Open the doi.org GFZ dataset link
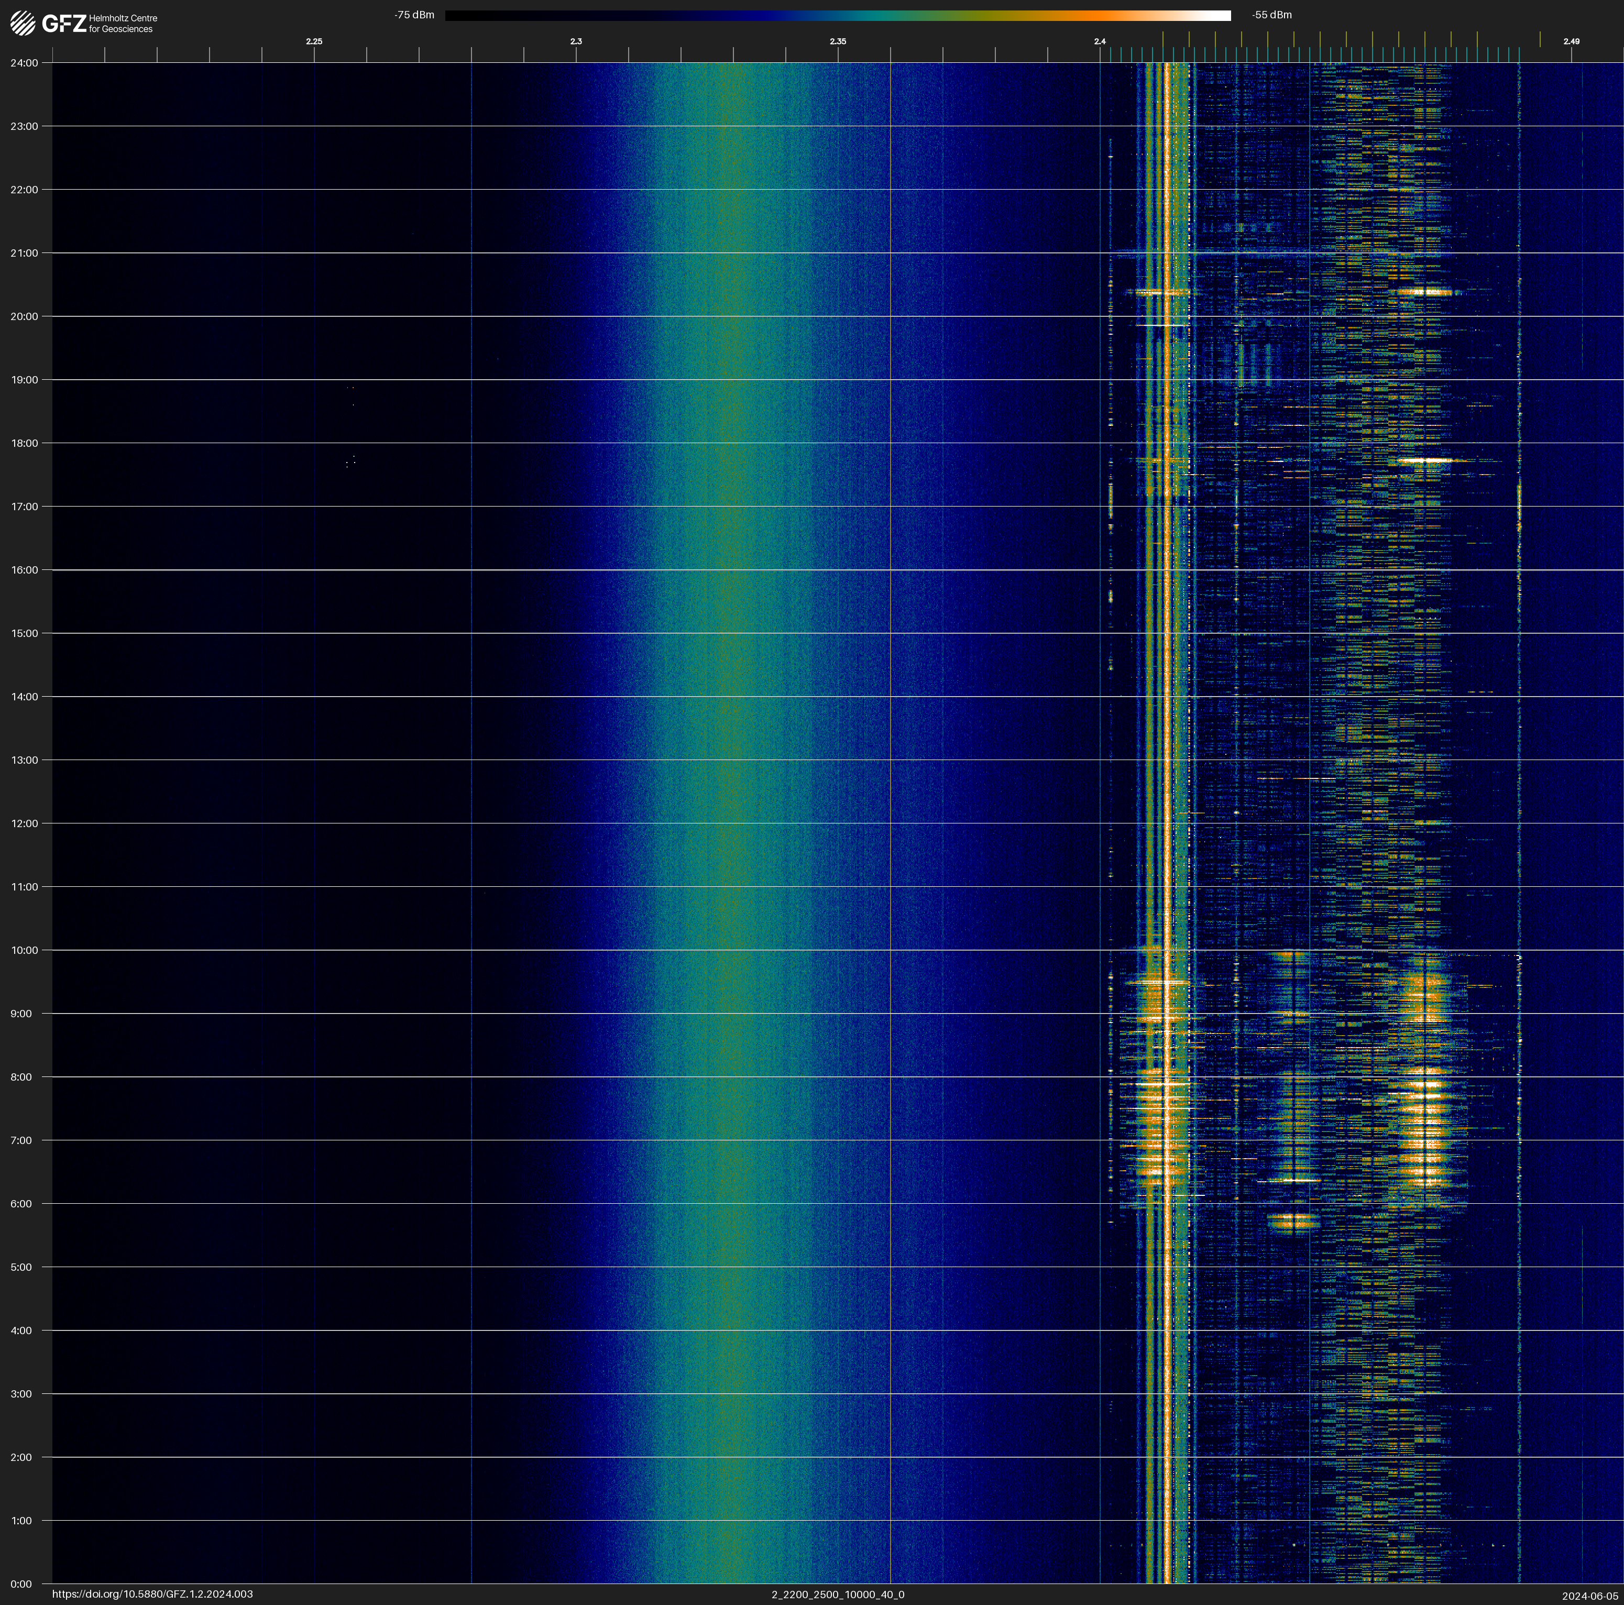The width and height of the screenshot is (1624, 1605). [x=152, y=1594]
